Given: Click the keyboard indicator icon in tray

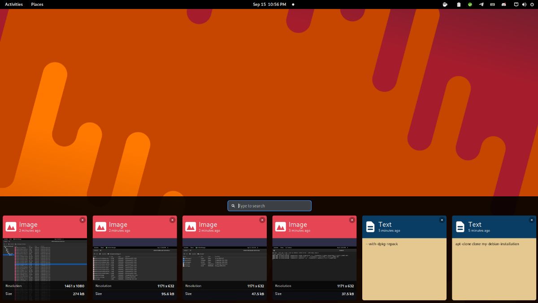Looking at the screenshot, I should click(x=493, y=4).
